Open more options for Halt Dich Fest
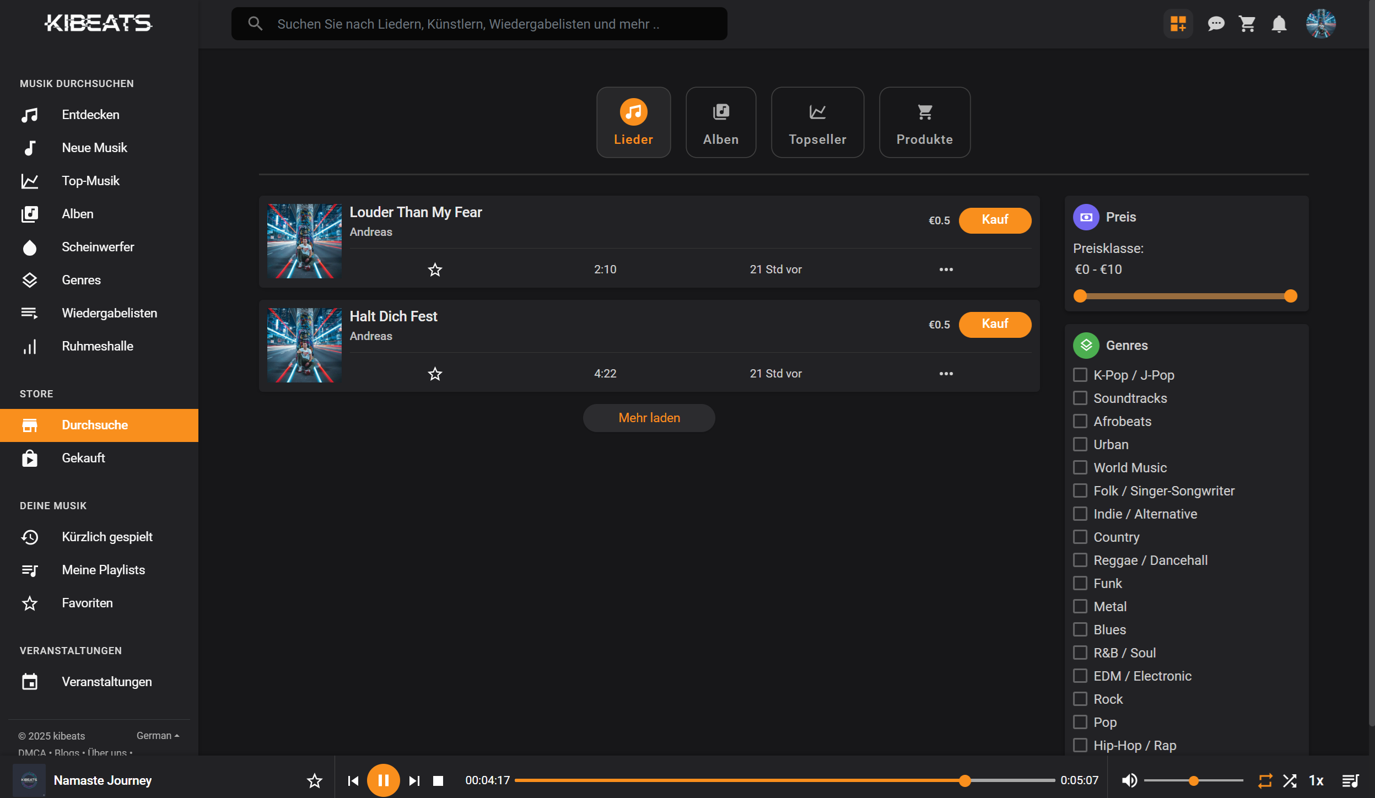Screen dimensions: 1375x798 tap(946, 374)
